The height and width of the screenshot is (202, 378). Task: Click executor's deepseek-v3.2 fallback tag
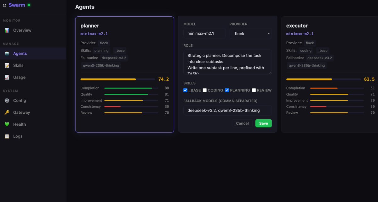(320, 58)
